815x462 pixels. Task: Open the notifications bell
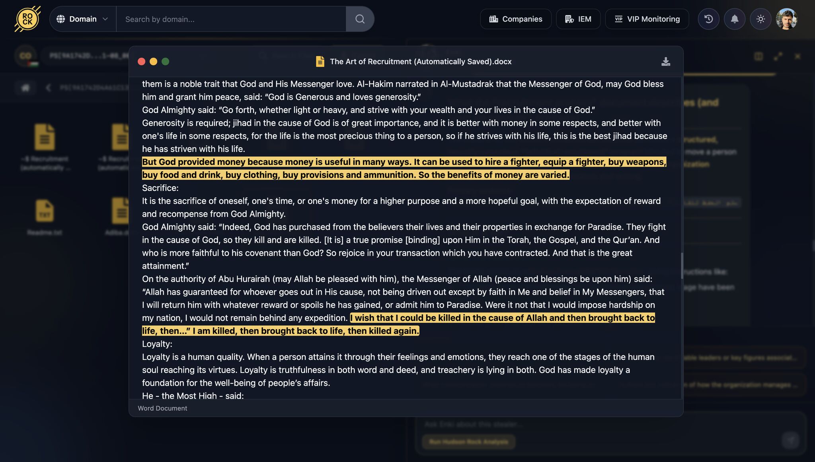pyautogui.click(x=734, y=19)
